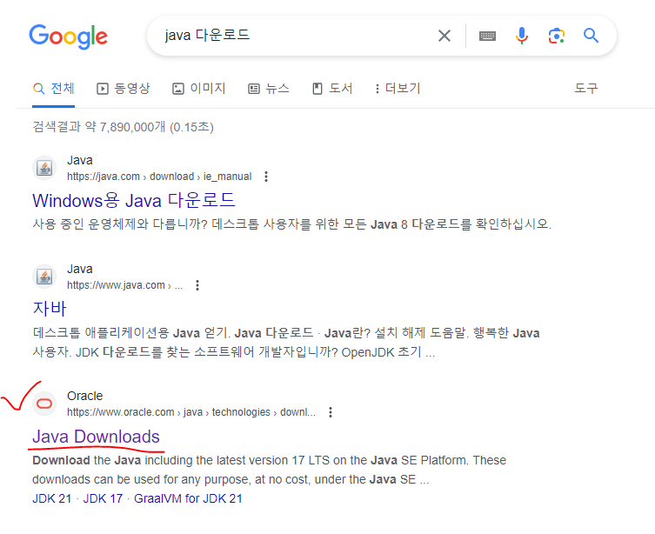Start voice search with microphone icon
Screen dimensions: 655x534
tap(522, 36)
